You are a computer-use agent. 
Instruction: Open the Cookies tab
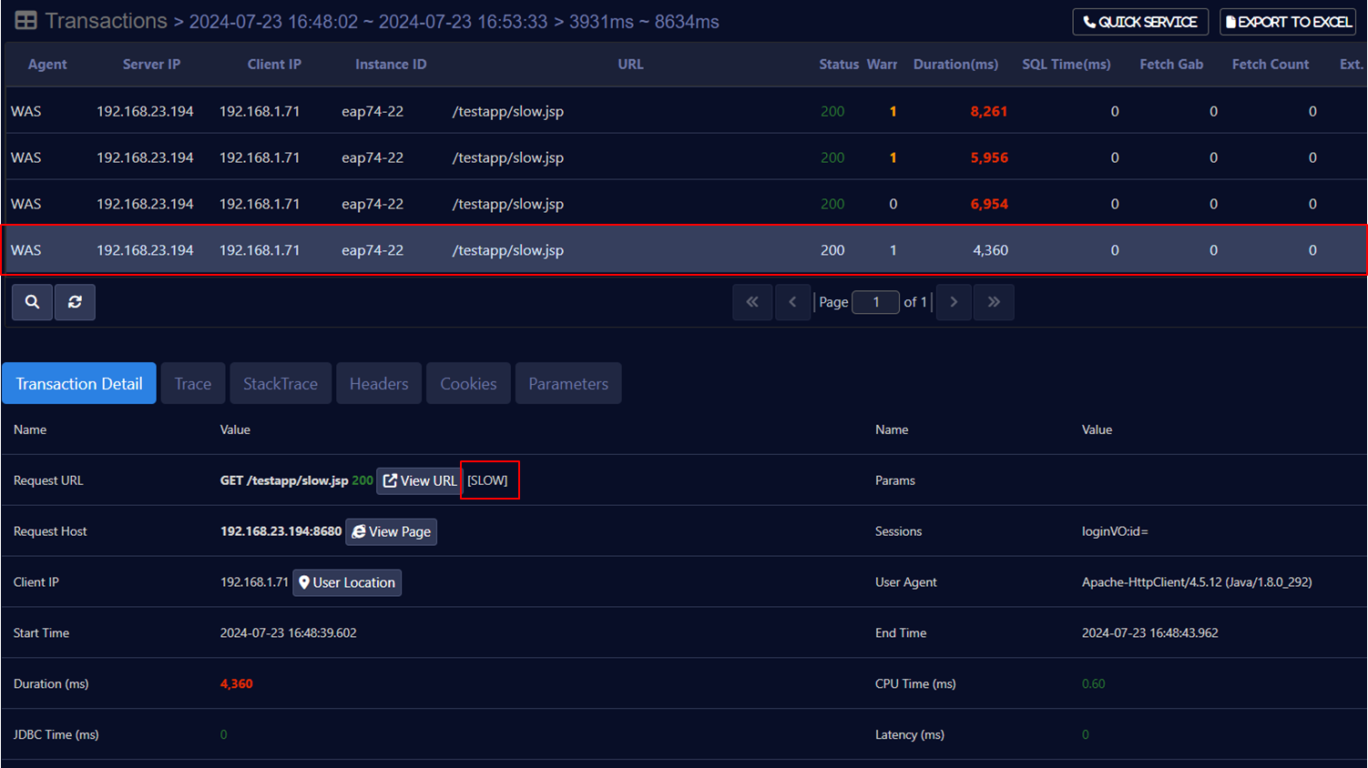tap(468, 384)
